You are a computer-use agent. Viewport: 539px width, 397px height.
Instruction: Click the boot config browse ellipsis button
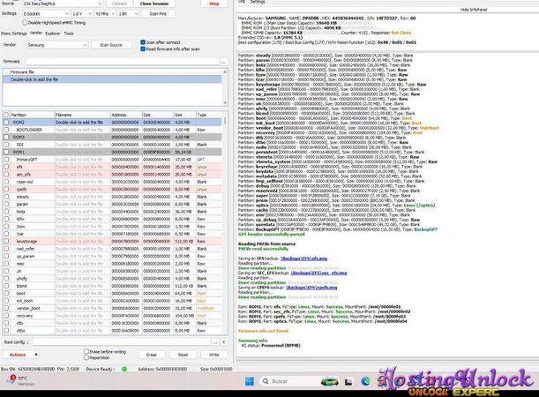coord(213,341)
